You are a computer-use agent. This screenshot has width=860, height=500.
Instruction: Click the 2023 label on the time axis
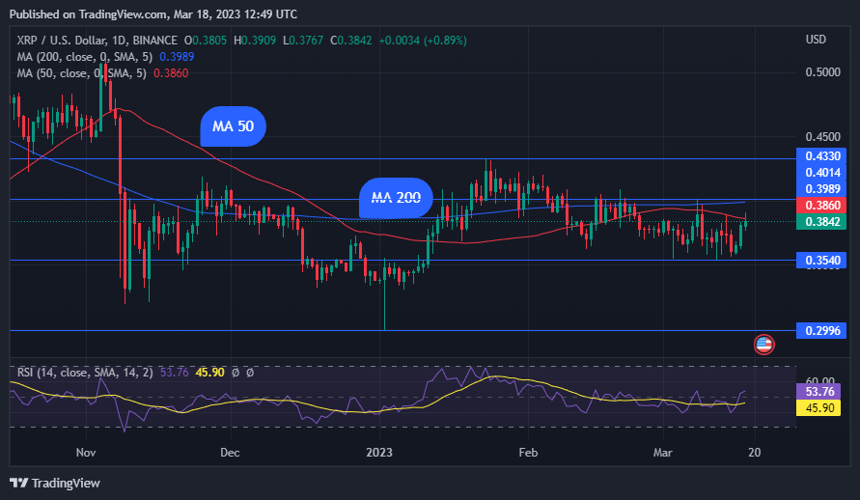click(379, 453)
